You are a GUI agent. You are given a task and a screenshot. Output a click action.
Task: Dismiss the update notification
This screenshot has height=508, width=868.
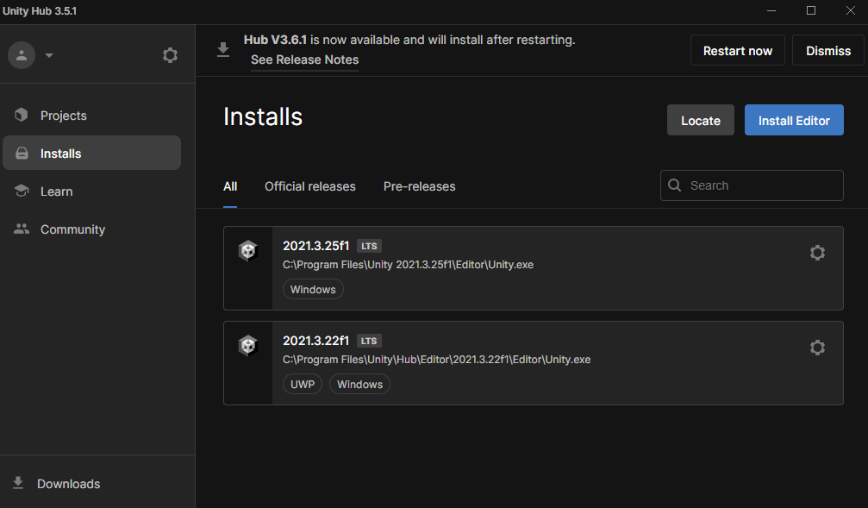(x=828, y=50)
